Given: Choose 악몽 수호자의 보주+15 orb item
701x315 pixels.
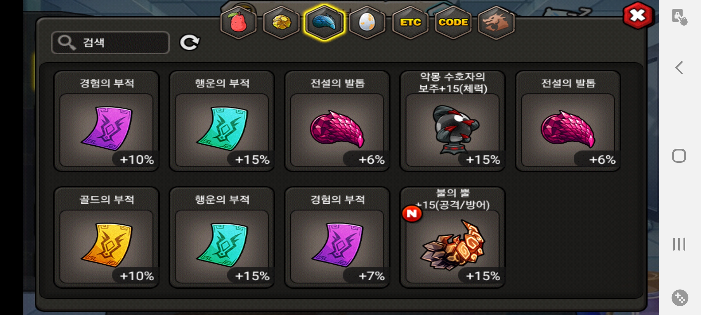Looking at the screenshot, I should (452, 121).
